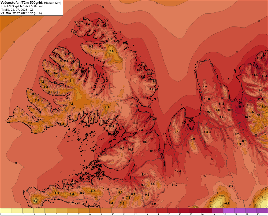Select the legend swatch between 14 and 15
The image size is (268, 216).
coord(162,211)
